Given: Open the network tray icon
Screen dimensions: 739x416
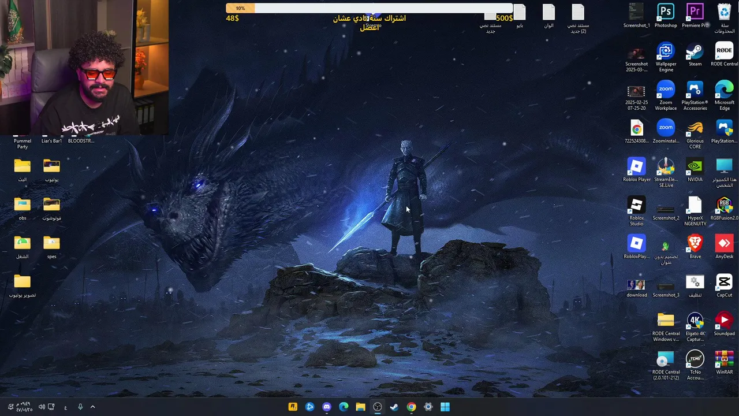Looking at the screenshot, I should click(x=51, y=407).
